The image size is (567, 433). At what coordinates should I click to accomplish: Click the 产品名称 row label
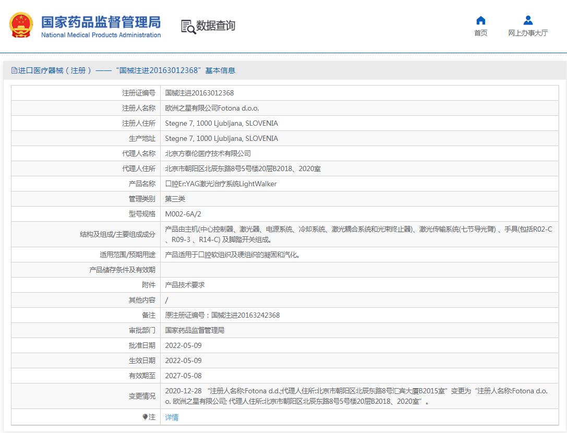tap(142, 184)
